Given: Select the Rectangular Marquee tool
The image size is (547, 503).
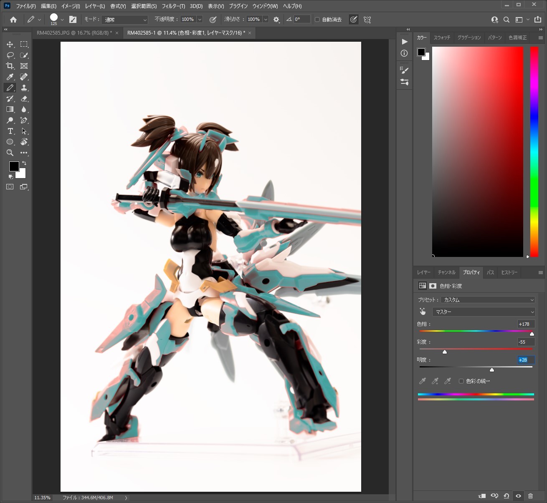Looking at the screenshot, I should (x=24, y=44).
